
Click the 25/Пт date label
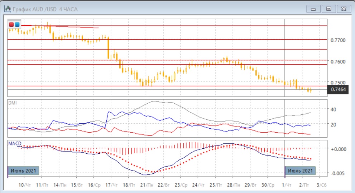pos(216,185)
